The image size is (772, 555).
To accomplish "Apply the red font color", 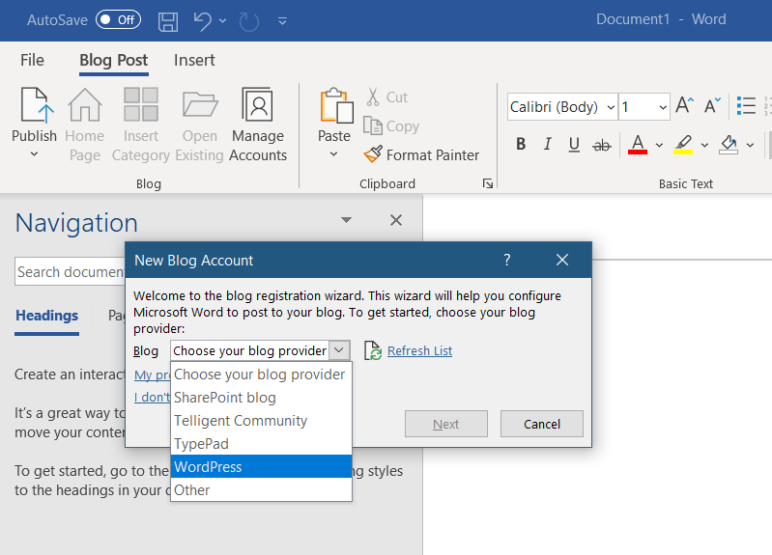I will (638, 144).
